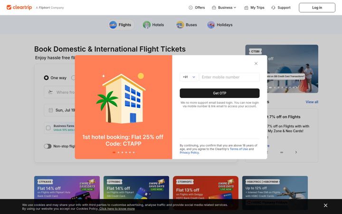Toggle the Non-stop flights switch
The image size is (342, 214).
coord(47,146)
